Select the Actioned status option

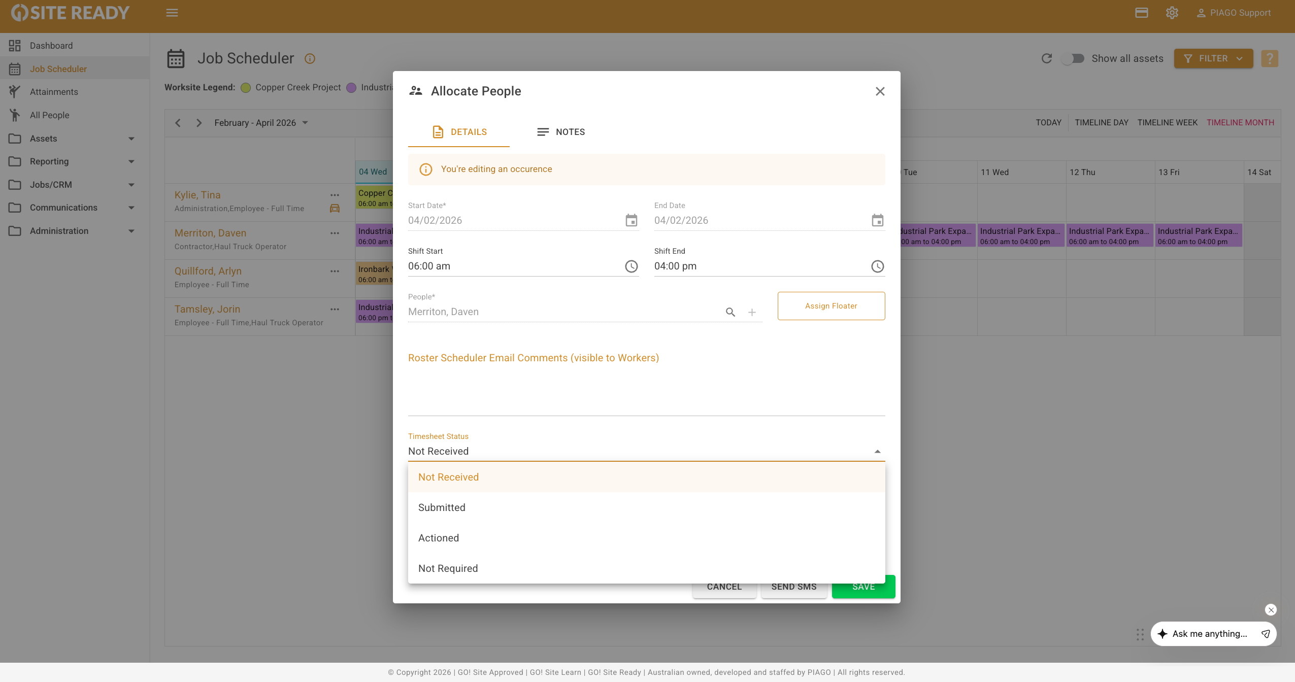tap(439, 538)
